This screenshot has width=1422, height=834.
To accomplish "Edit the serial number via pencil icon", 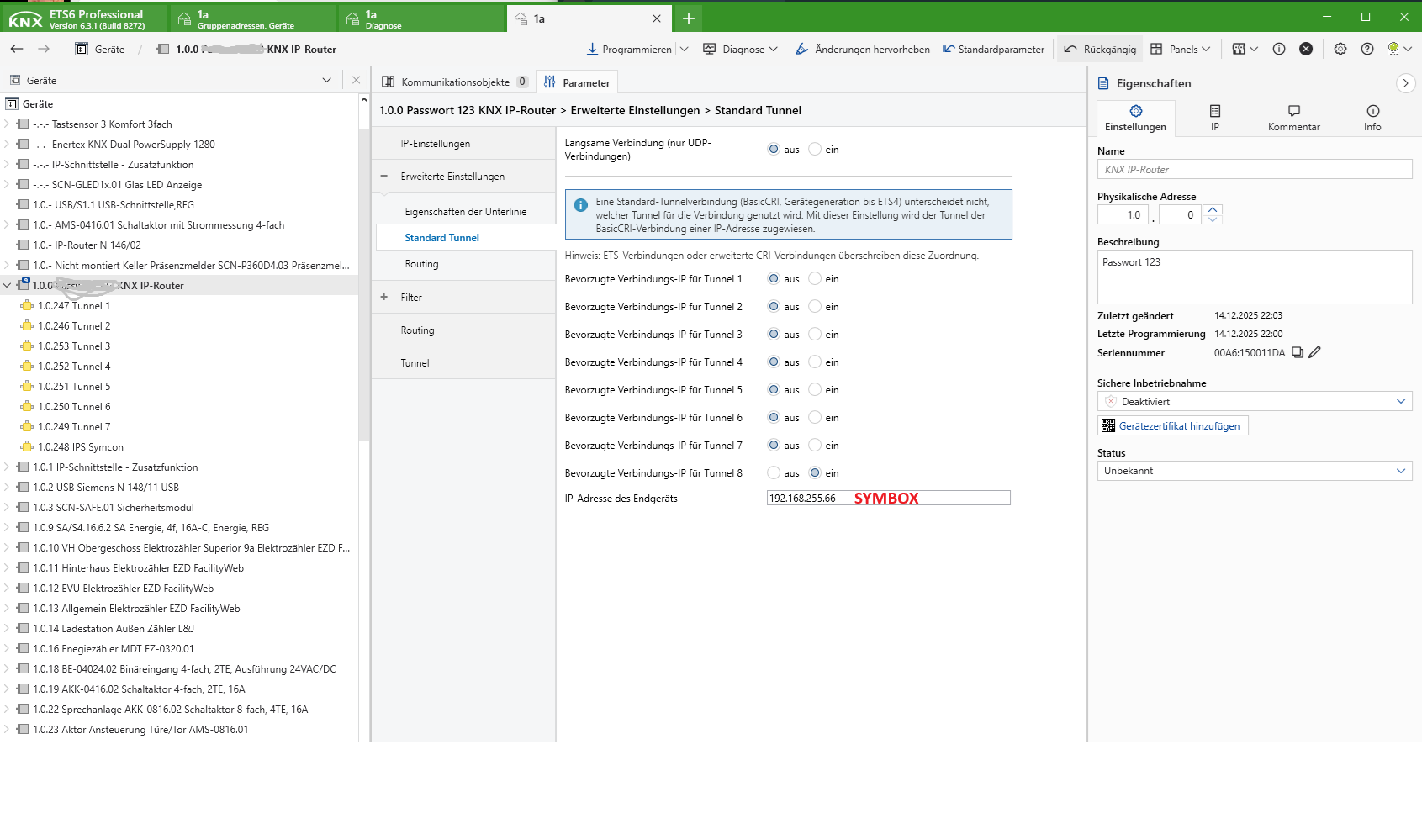I will (x=1315, y=353).
